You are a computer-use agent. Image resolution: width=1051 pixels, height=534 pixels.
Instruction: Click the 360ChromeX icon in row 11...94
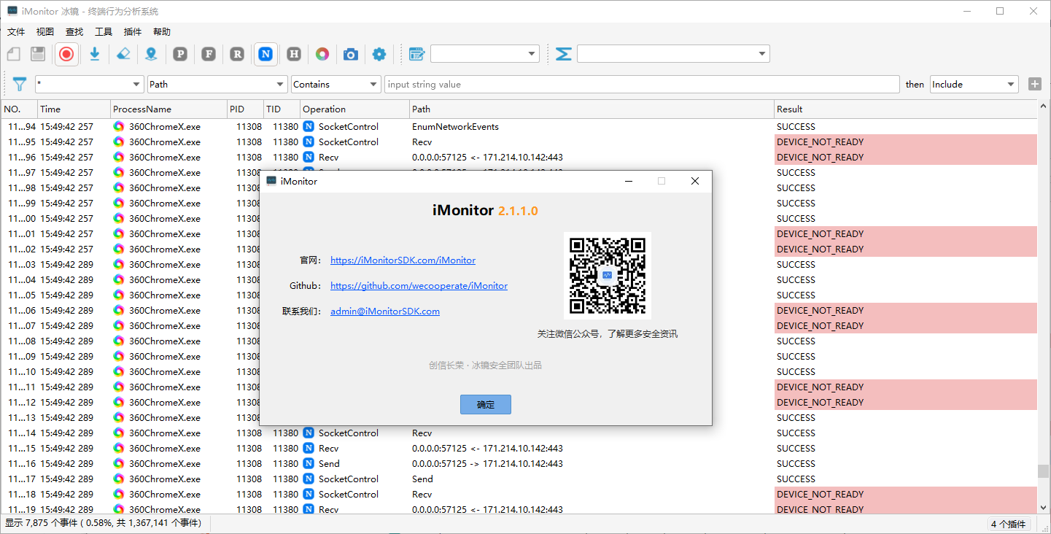pyautogui.click(x=119, y=126)
